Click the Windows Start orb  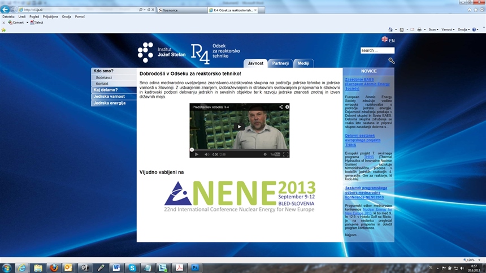7,268
